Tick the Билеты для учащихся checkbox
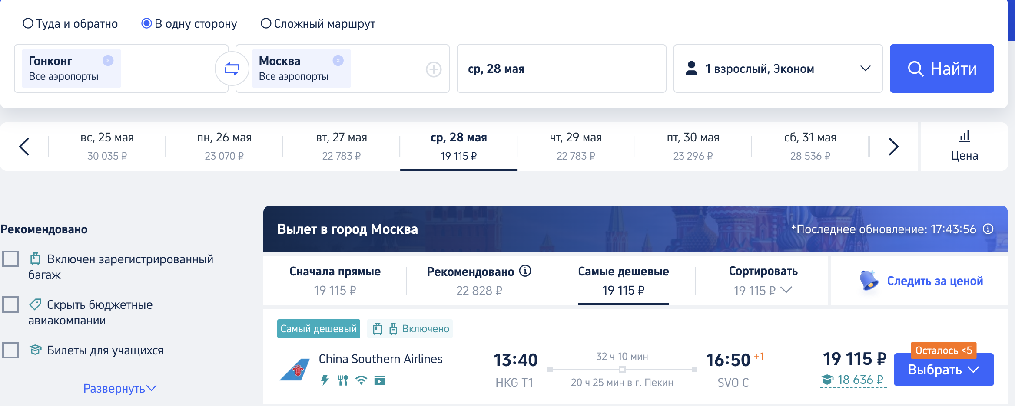This screenshot has width=1015, height=406. coord(10,350)
